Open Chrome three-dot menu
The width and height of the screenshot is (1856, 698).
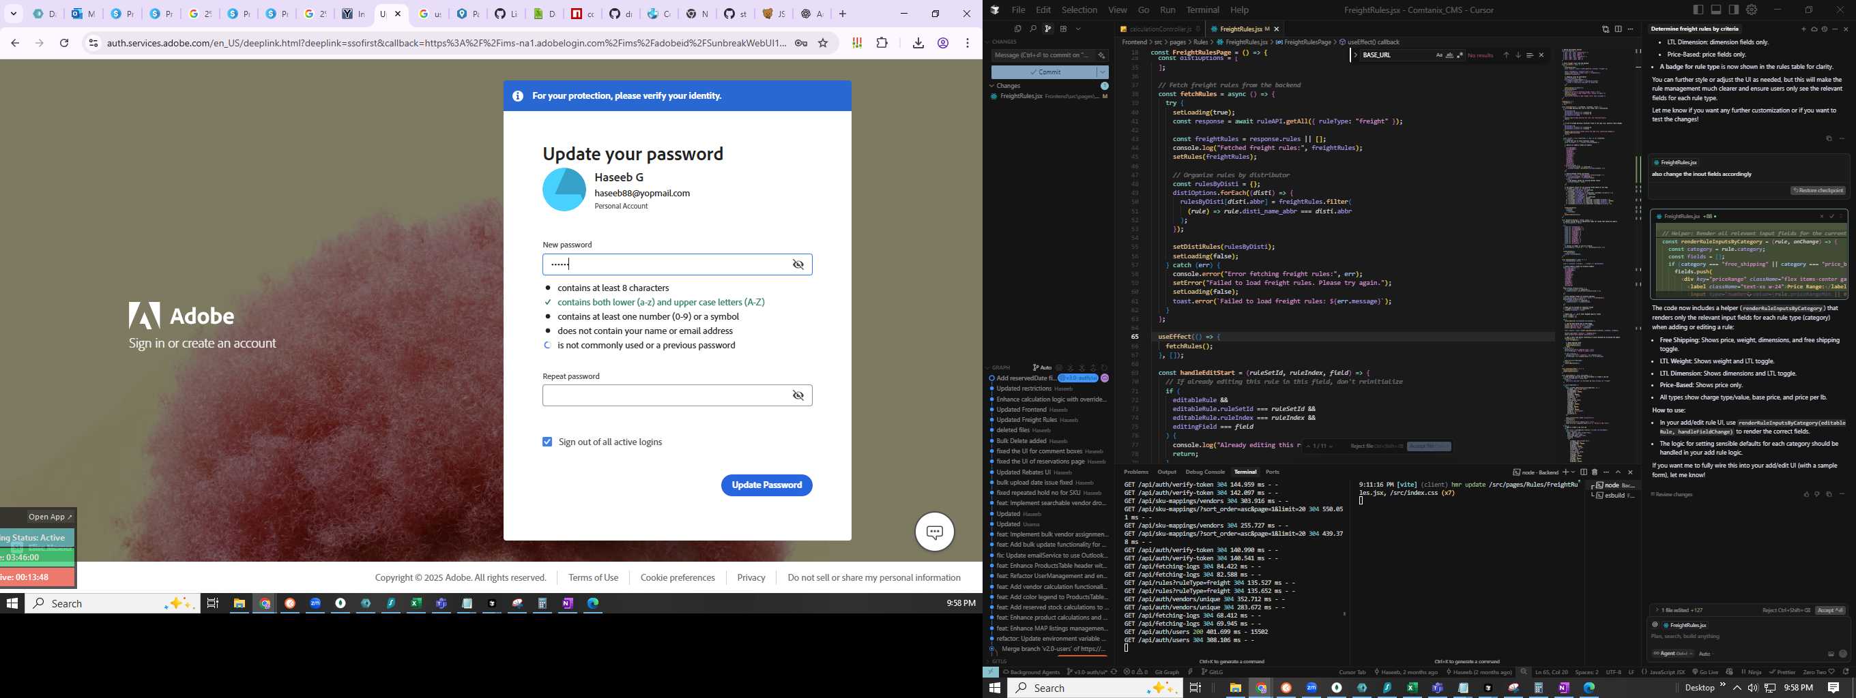point(968,43)
